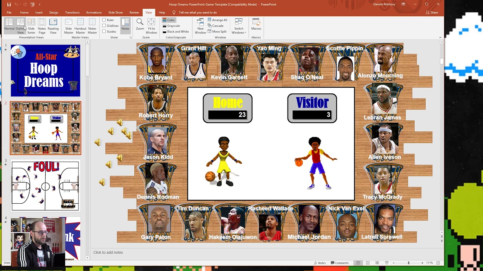Image resolution: width=483 pixels, height=271 pixels.
Task: Start Slide Show from status bar icon
Action: point(386,263)
